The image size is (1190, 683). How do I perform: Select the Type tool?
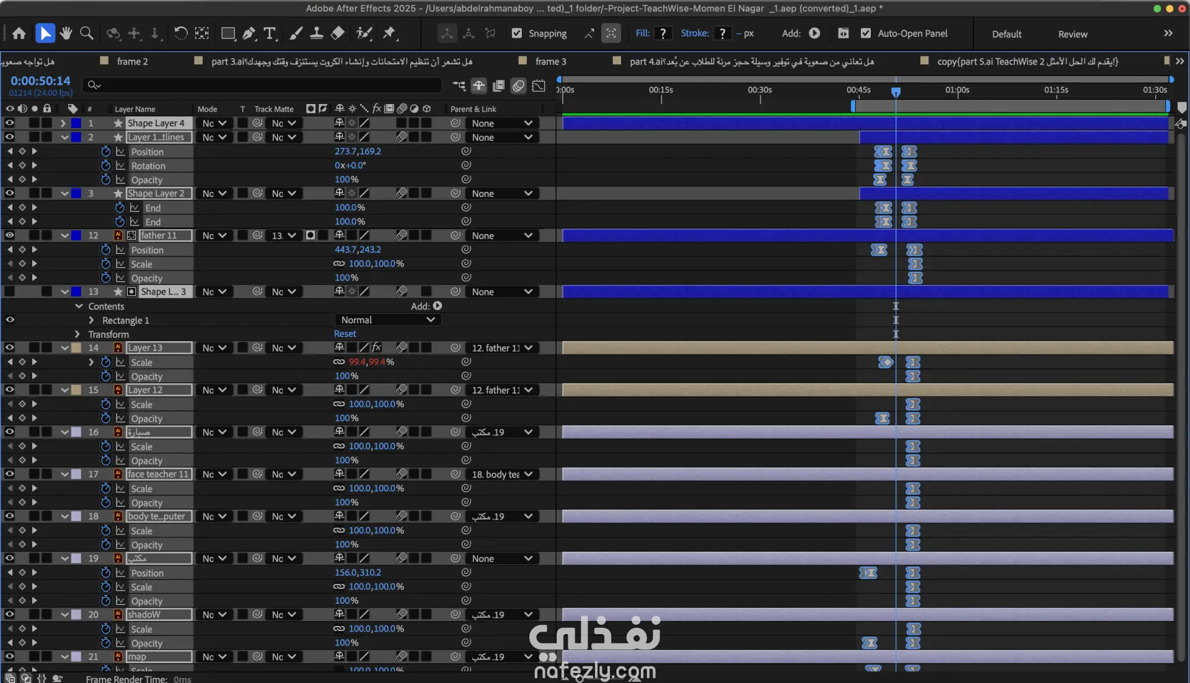click(270, 33)
